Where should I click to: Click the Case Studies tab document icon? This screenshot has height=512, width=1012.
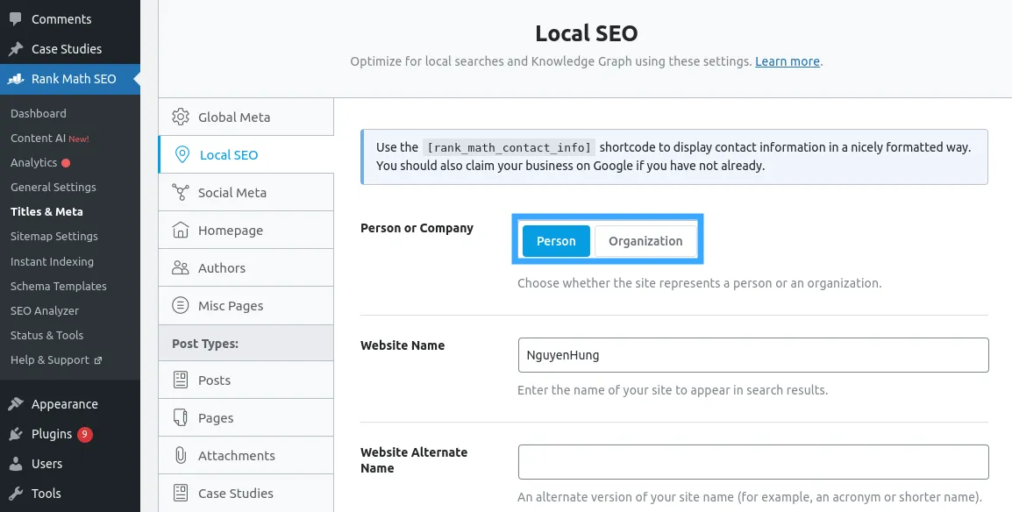tap(181, 494)
